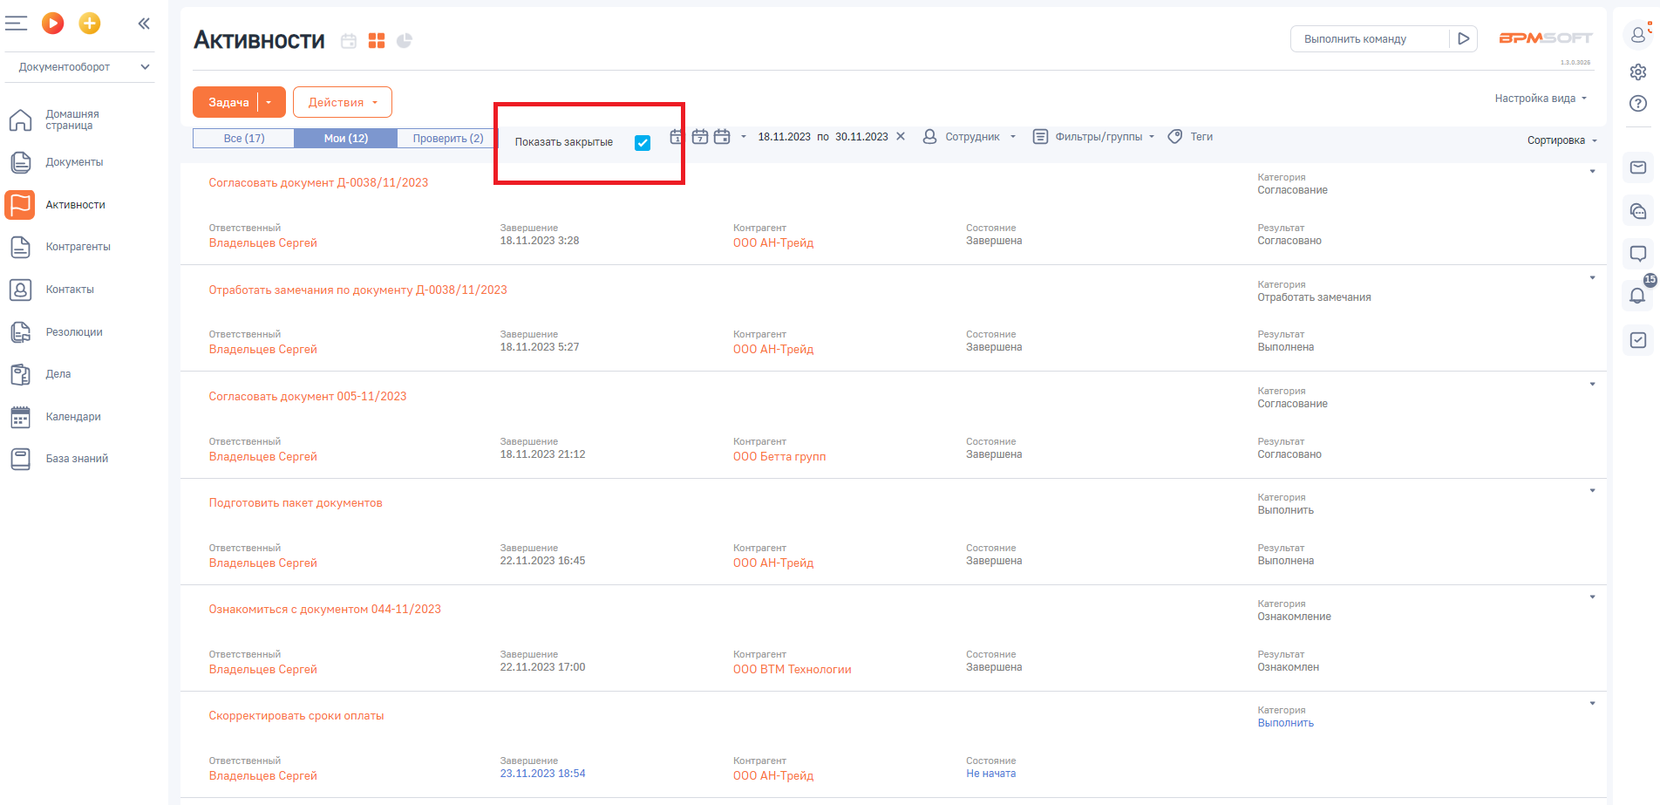
Task: Open the tasks checkmark panel icon
Action: 1638,340
